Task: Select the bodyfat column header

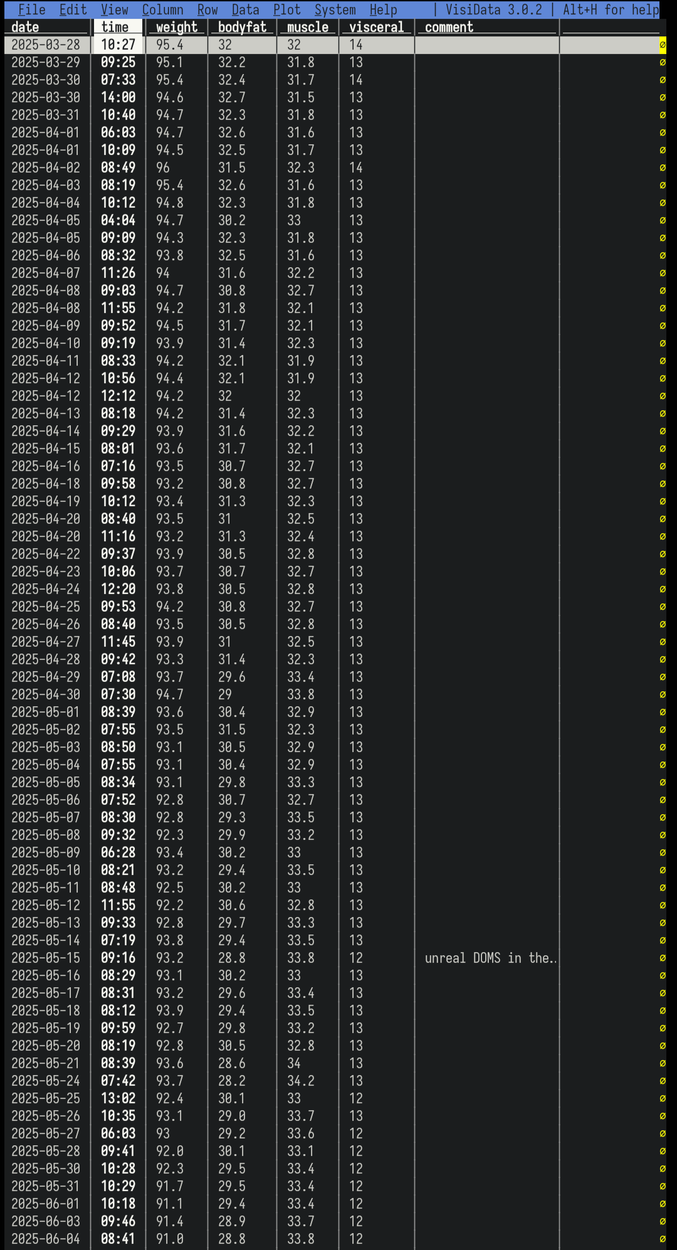Action: point(242,27)
